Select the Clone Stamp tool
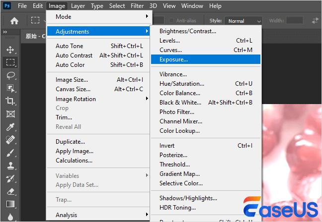Image resolution: width=322 pixels, height=222 pixels. point(10,166)
